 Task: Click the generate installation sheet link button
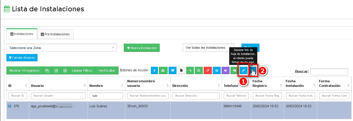click(x=253, y=70)
